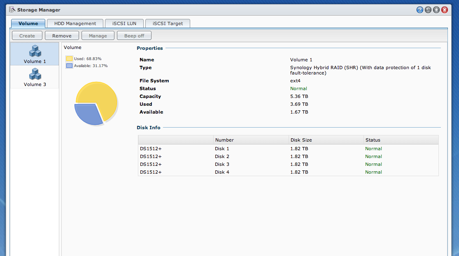This screenshot has width=459, height=256.
Task: Click the Storage Manager title bar icon
Action: (12, 9)
